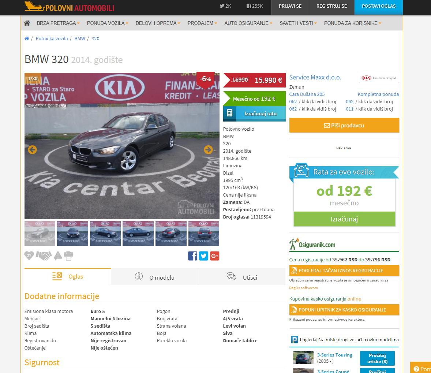Open 320 breadcrumb link
431x373 pixels.
95,38
